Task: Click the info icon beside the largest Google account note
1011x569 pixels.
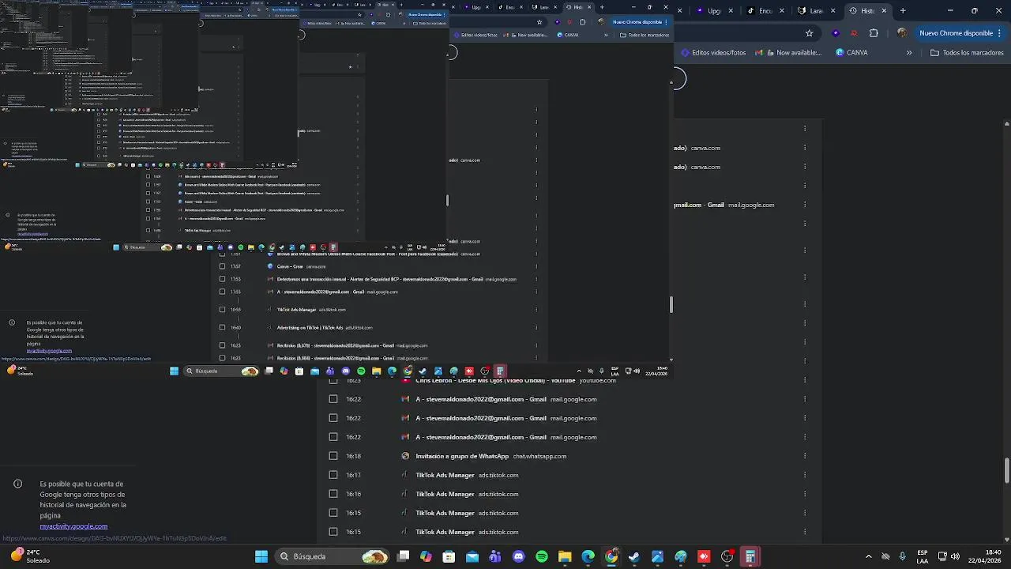Action: (x=17, y=484)
